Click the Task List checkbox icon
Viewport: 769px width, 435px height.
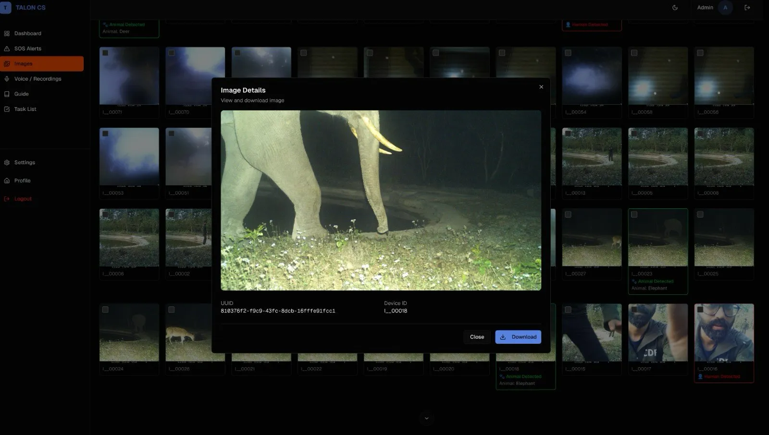tap(7, 109)
